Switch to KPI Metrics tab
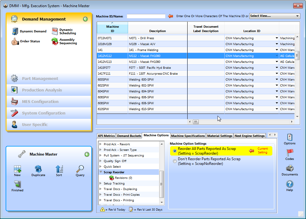 point(106,136)
